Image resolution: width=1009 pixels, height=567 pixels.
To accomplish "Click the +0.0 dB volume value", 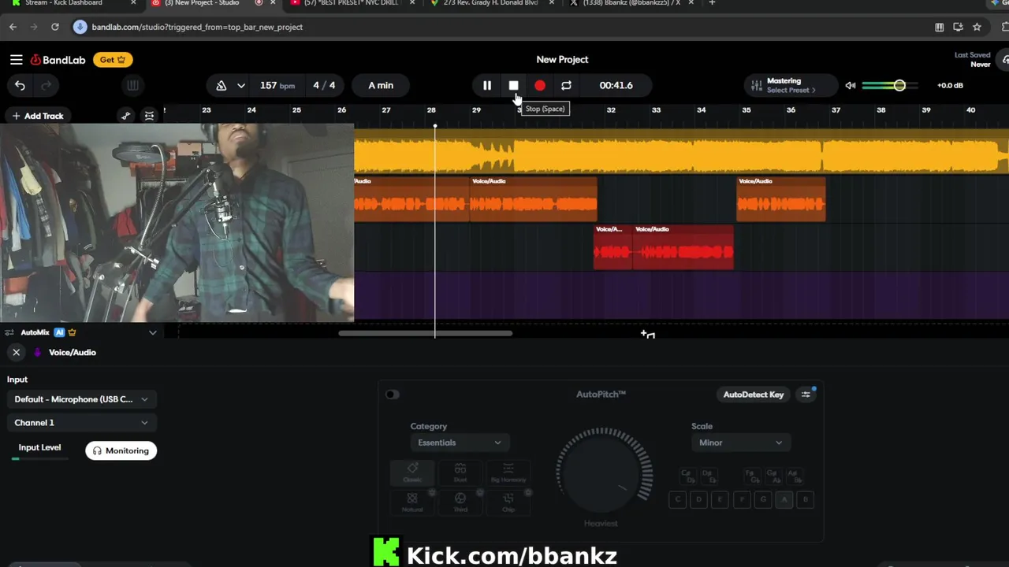I will (950, 85).
